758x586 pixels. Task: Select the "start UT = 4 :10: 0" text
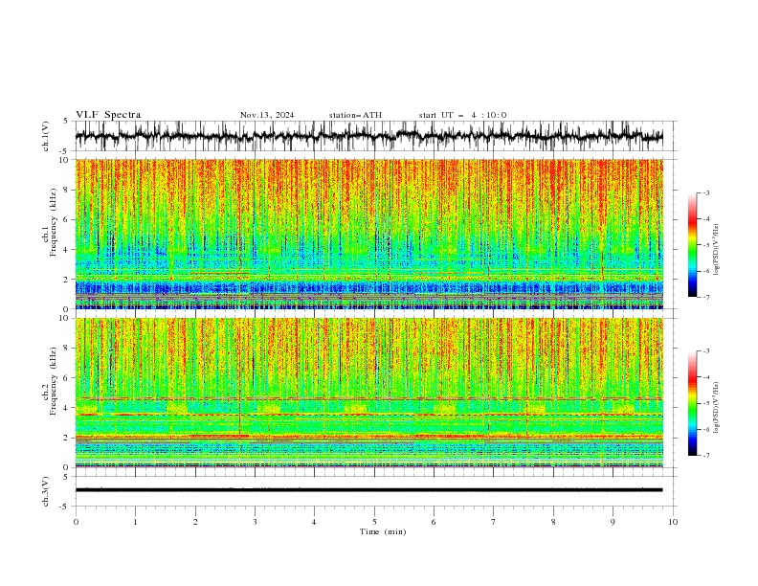462,115
